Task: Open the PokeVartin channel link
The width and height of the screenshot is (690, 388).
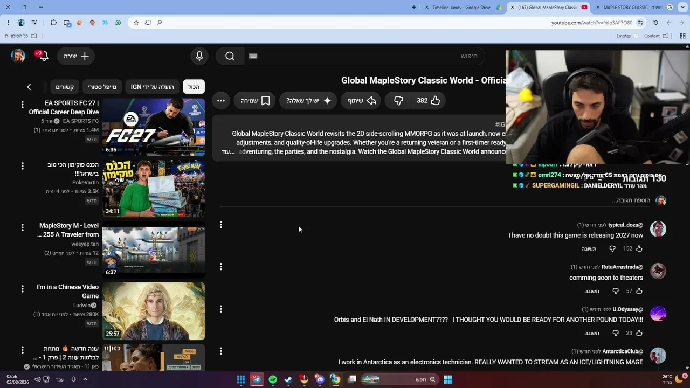Action: [x=86, y=183]
